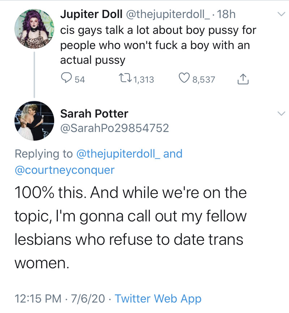
Task: Click the Sarah Potter display name
Action: [94, 114]
